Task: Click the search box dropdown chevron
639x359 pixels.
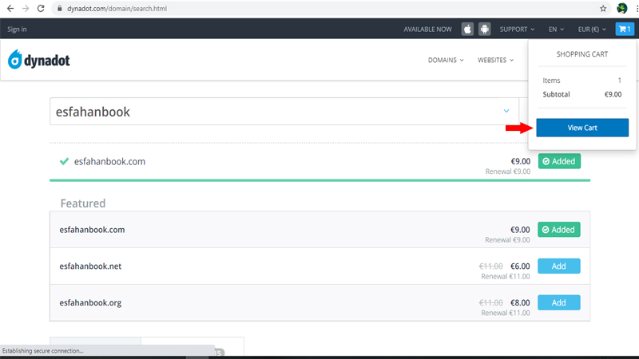Action: coord(506,111)
